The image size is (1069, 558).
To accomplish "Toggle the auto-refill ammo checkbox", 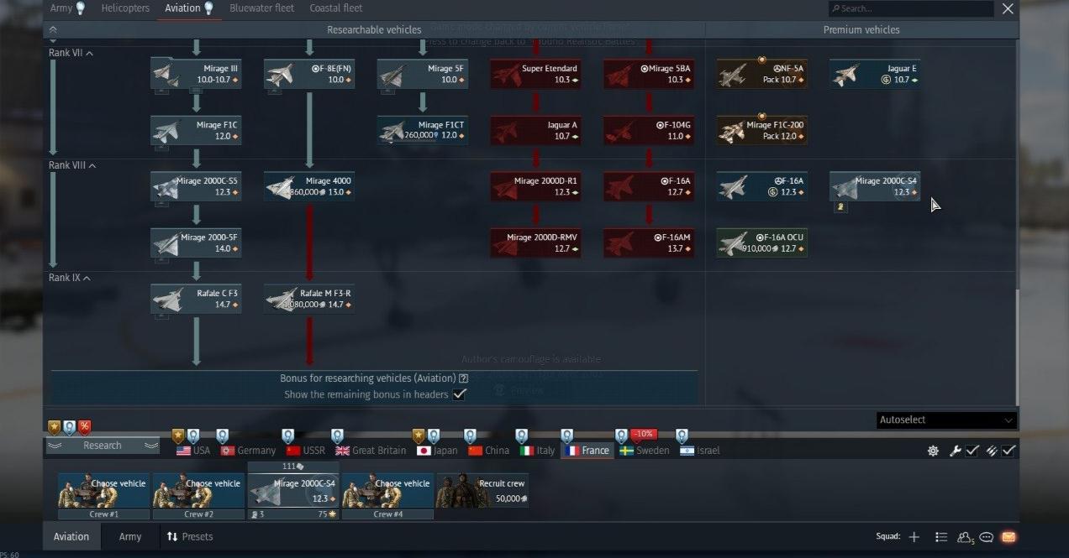I will pos(1008,451).
